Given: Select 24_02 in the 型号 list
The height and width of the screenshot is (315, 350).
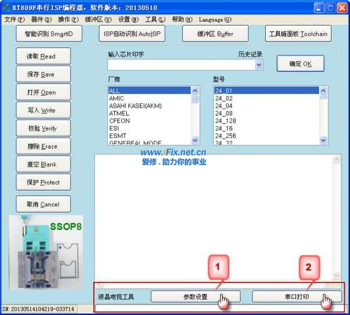Looking at the screenshot, I should [x=267, y=98].
